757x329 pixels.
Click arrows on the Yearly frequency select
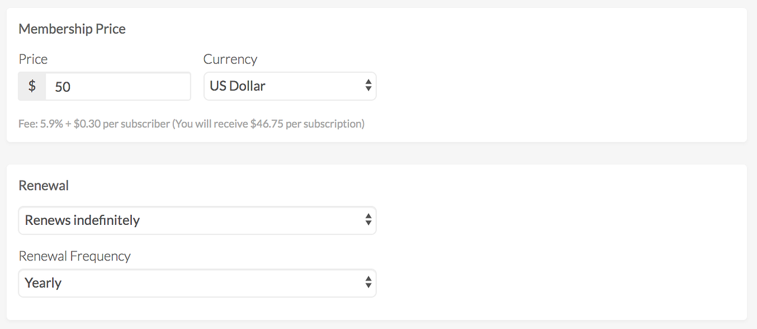368,283
